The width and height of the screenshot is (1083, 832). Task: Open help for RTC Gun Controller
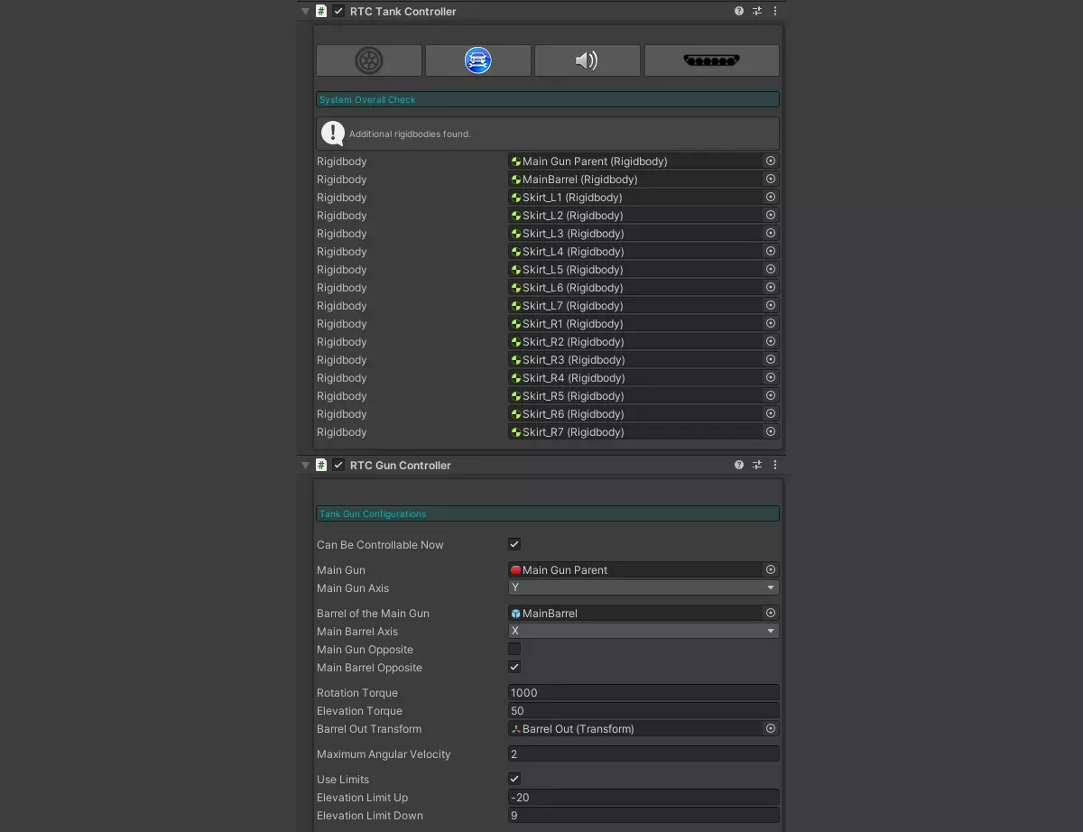coord(739,465)
